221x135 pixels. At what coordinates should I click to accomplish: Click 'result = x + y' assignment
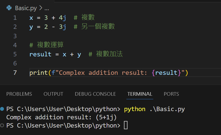[x=55, y=54]
